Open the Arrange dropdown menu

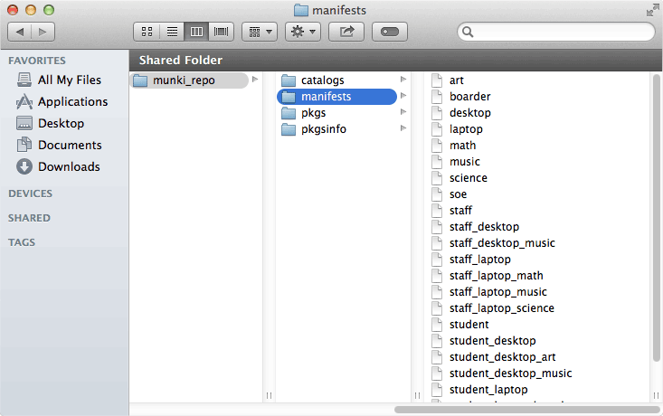(x=259, y=32)
